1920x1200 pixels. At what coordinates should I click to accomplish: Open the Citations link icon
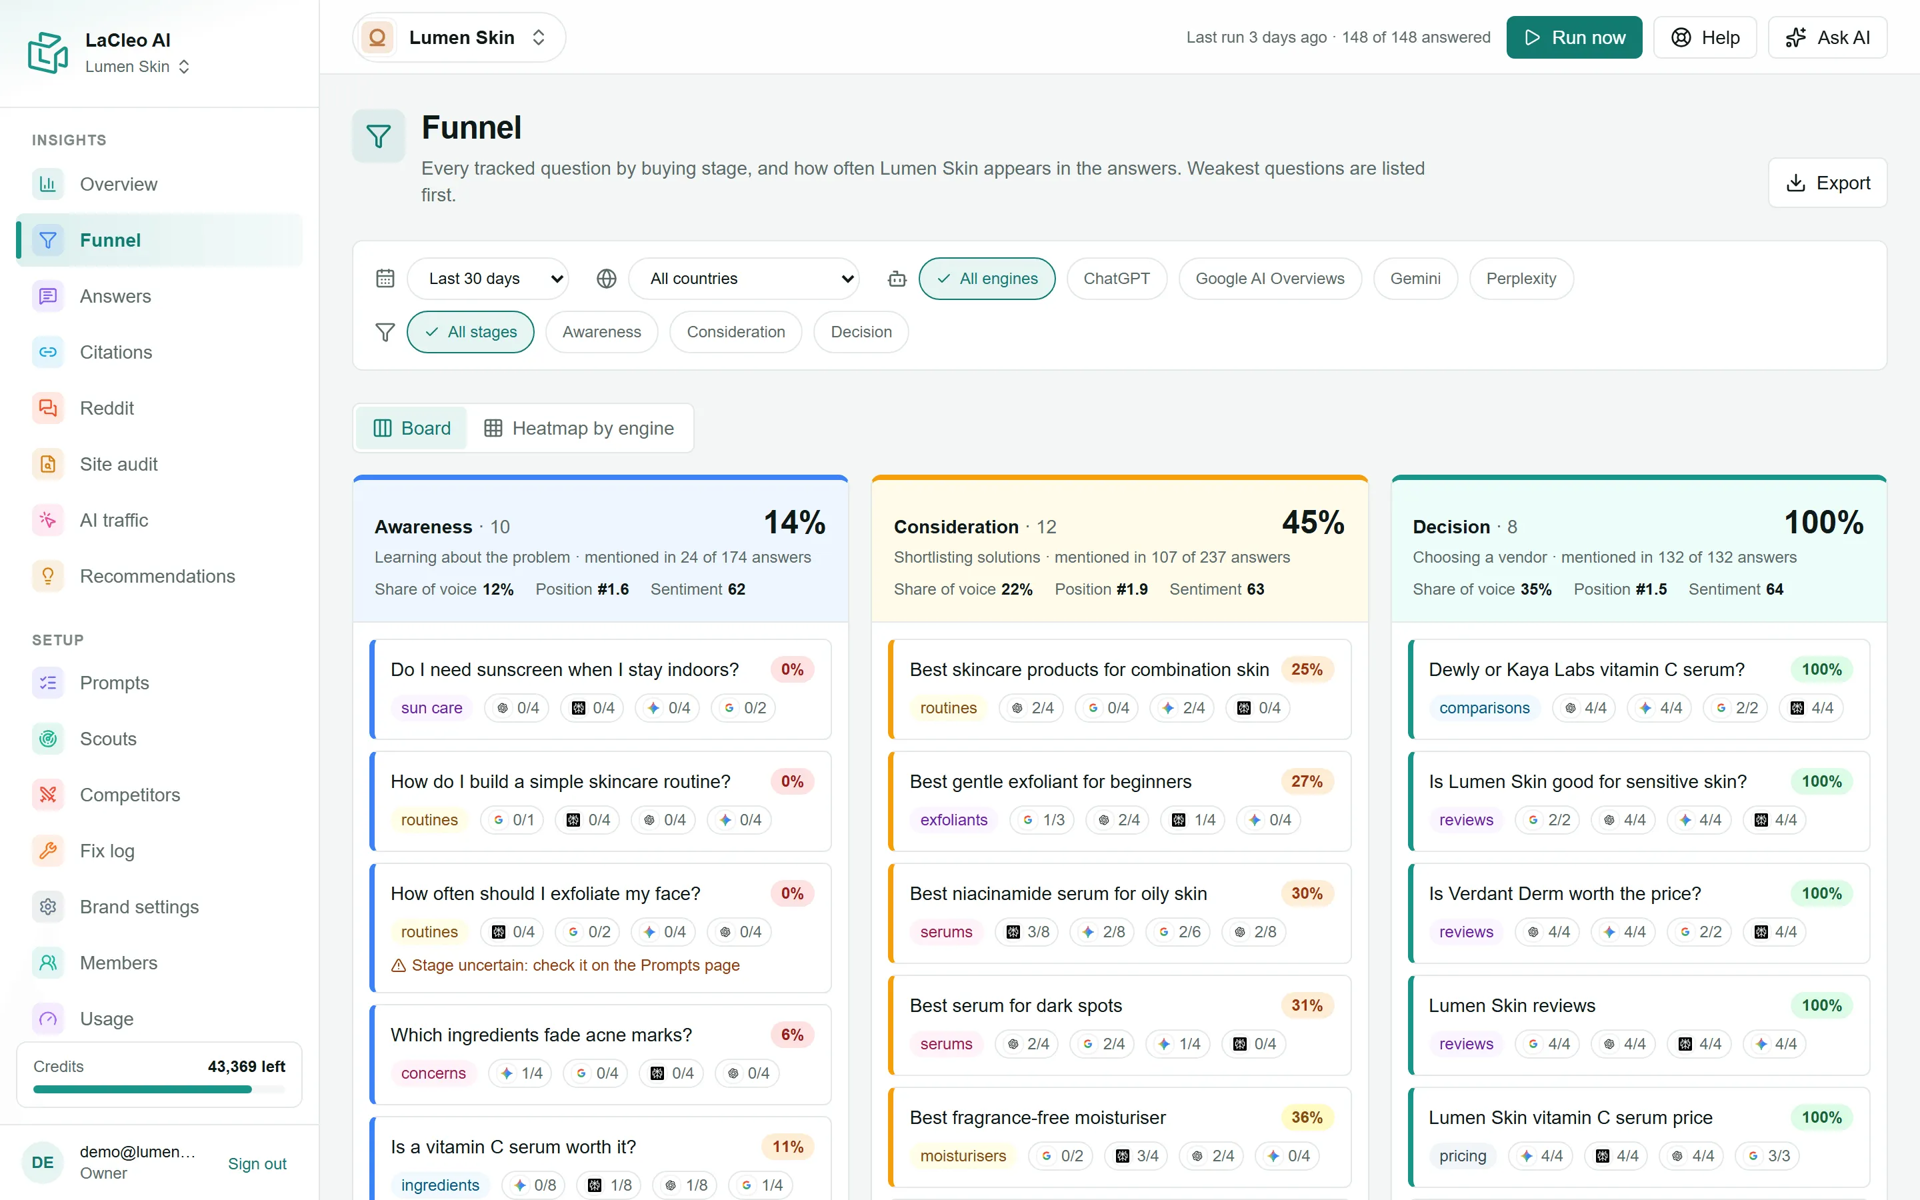click(x=47, y=353)
